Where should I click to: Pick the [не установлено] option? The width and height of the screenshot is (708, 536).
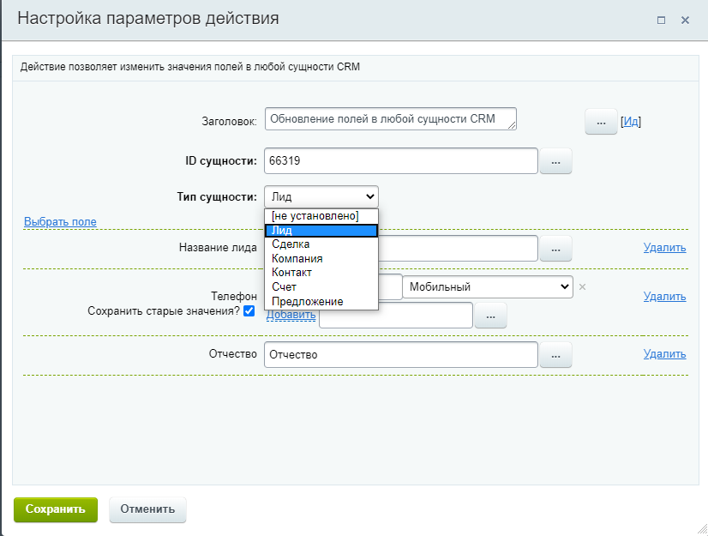315,216
